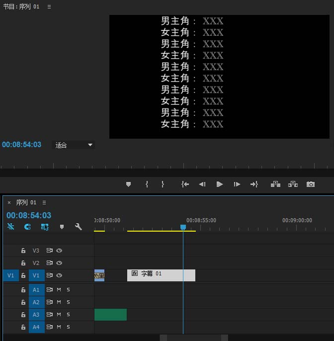The width and height of the screenshot is (334, 341).
Task: Toggle A2 track lock
Action: pyautogui.click(x=23, y=302)
